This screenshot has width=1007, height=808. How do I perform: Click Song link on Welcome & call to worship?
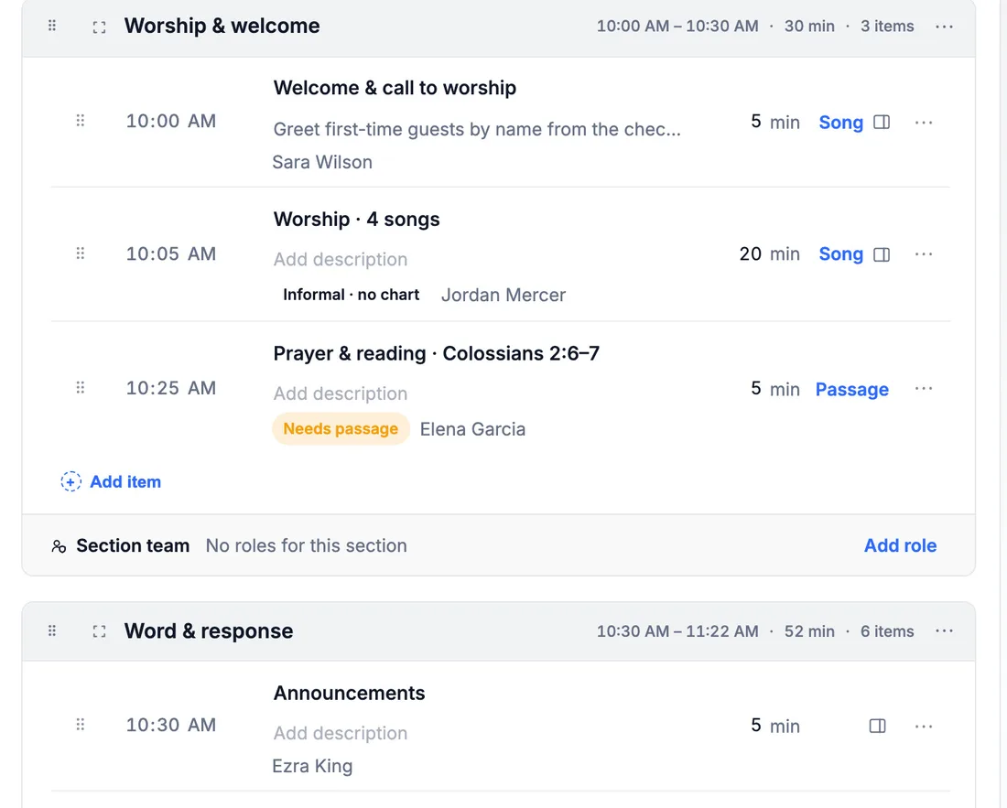[x=840, y=122]
